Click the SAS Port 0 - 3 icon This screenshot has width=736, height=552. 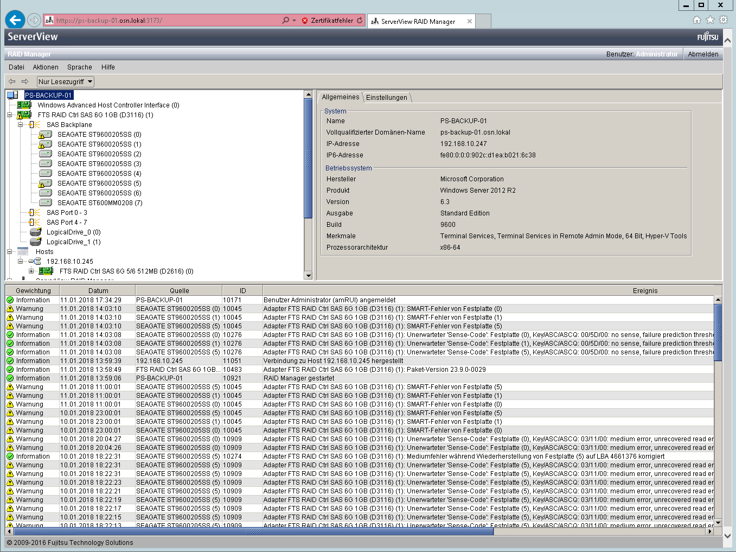pyautogui.click(x=34, y=213)
